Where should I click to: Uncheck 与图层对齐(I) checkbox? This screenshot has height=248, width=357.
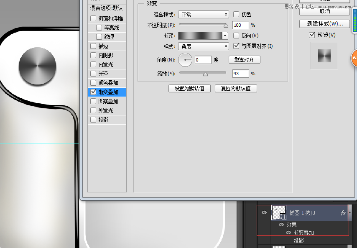(x=236, y=46)
